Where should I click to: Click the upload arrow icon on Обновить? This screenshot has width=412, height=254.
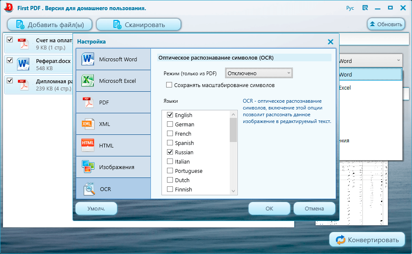click(x=372, y=24)
